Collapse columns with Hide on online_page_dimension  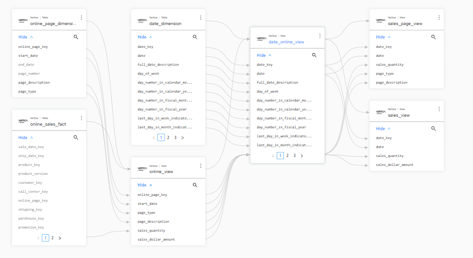[25, 37]
